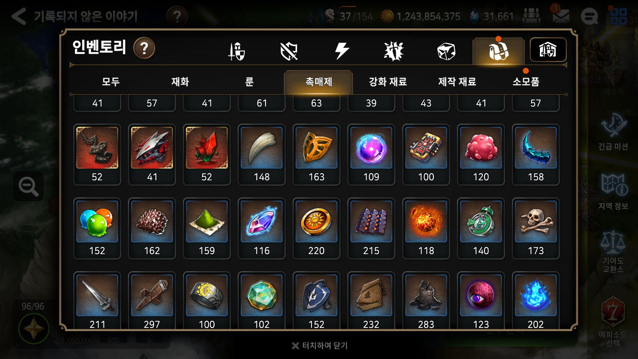Switch to the 강화 재료 tab
The image size is (638, 359).
click(388, 82)
